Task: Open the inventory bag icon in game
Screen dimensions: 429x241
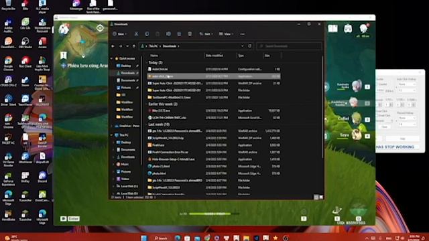Action: [x=348, y=28]
